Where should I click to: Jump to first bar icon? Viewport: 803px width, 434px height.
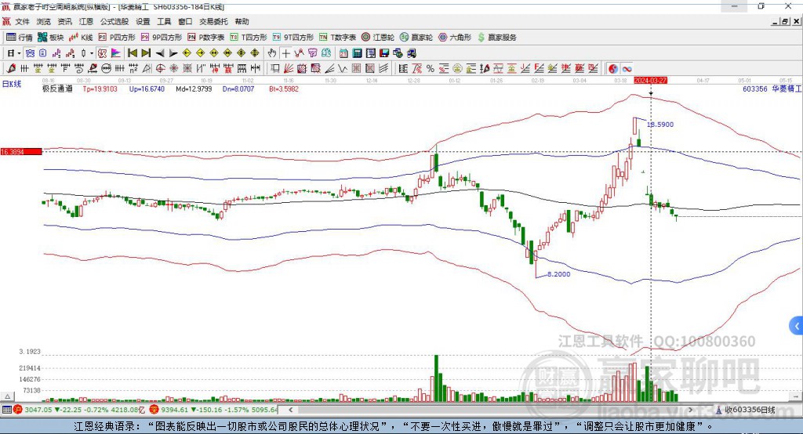pyautogui.click(x=132, y=53)
